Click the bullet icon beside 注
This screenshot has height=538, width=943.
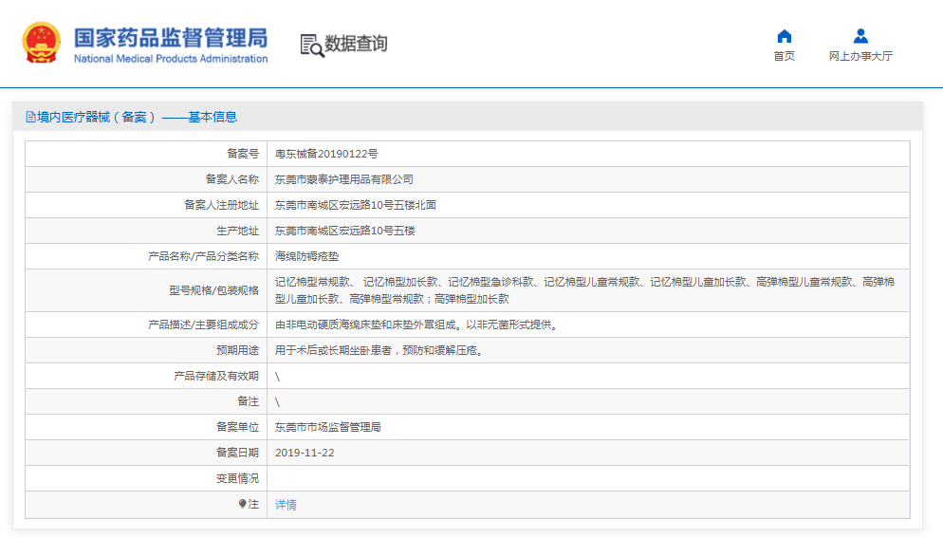point(243,504)
